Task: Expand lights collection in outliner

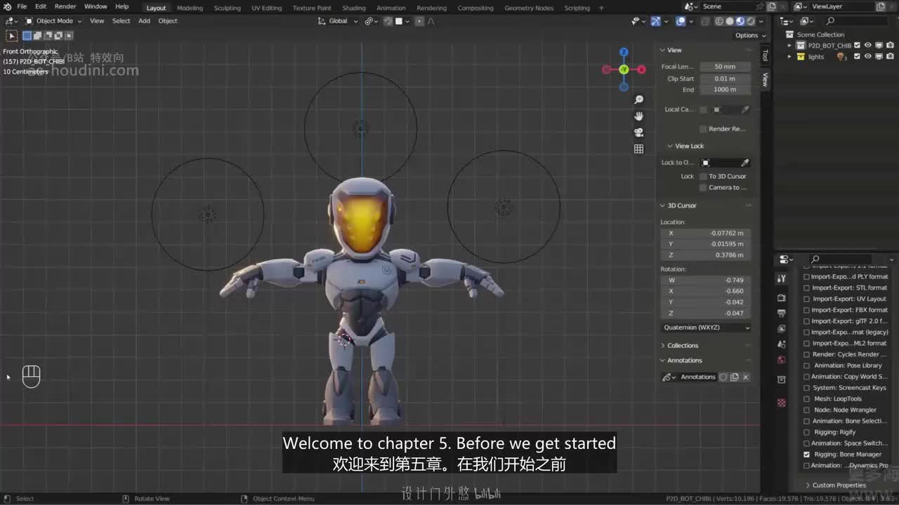Action: pyautogui.click(x=789, y=57)
